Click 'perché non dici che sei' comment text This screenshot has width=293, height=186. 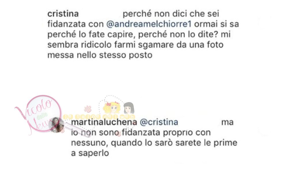171,14
